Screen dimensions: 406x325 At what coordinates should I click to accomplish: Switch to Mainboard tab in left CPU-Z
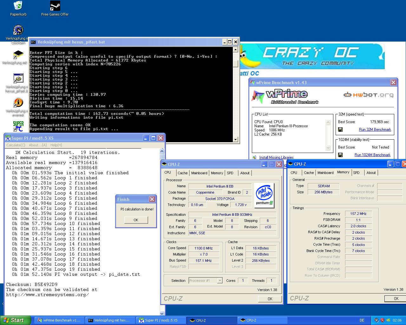point(199,173)
